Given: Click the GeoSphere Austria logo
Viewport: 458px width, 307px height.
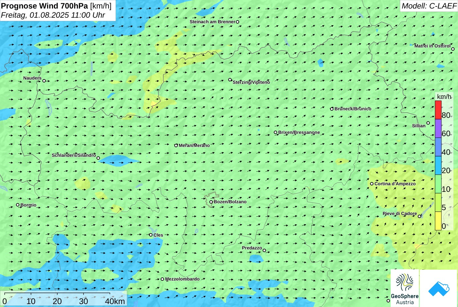Looking at the screenshot, I should (405, 288).
